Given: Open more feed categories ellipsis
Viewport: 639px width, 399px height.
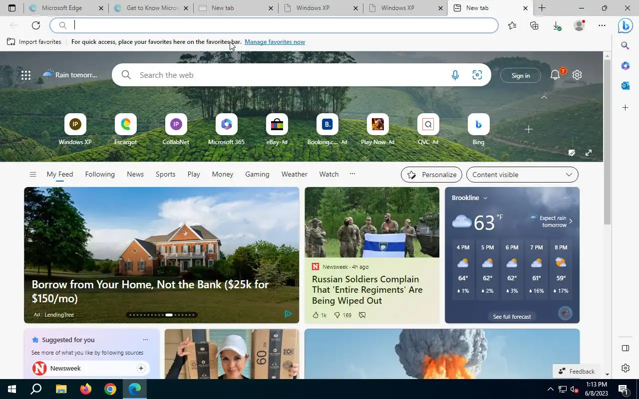Looking at the screenshot, I should pos(352,174).
